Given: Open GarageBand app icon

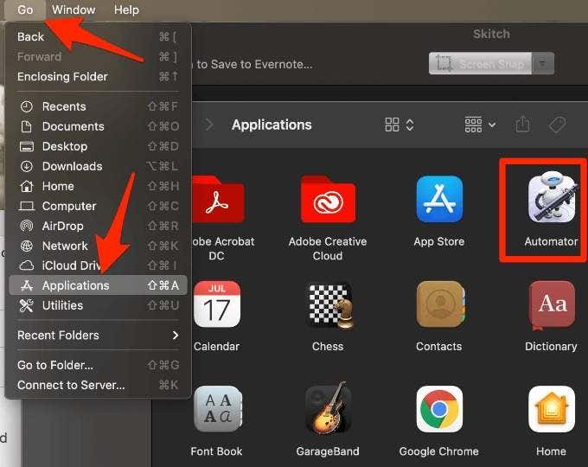Looking at the screenshot, I should coord(328,409).
